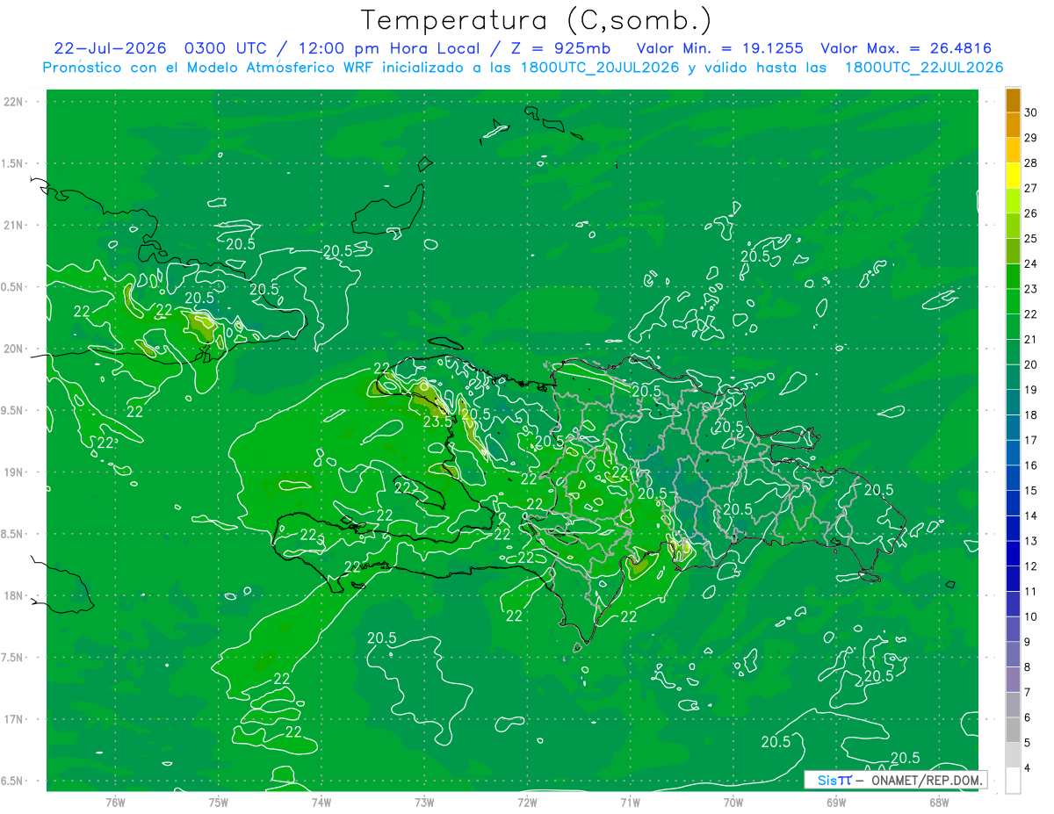Click the '22N' latitude axis label
Screen dimensions: 1054x814
pyautogui.click(x=13, y=102)
